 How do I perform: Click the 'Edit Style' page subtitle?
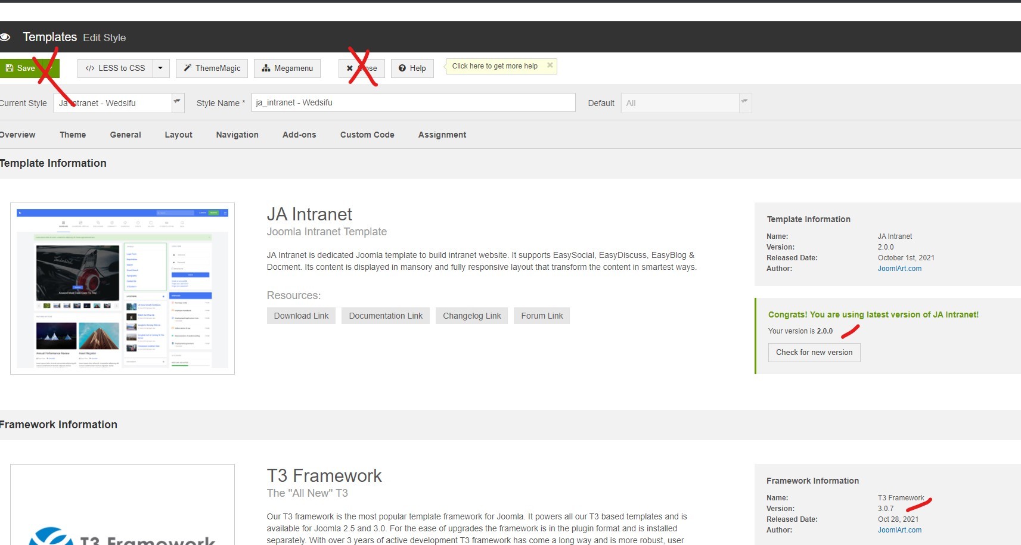point(104,38)
